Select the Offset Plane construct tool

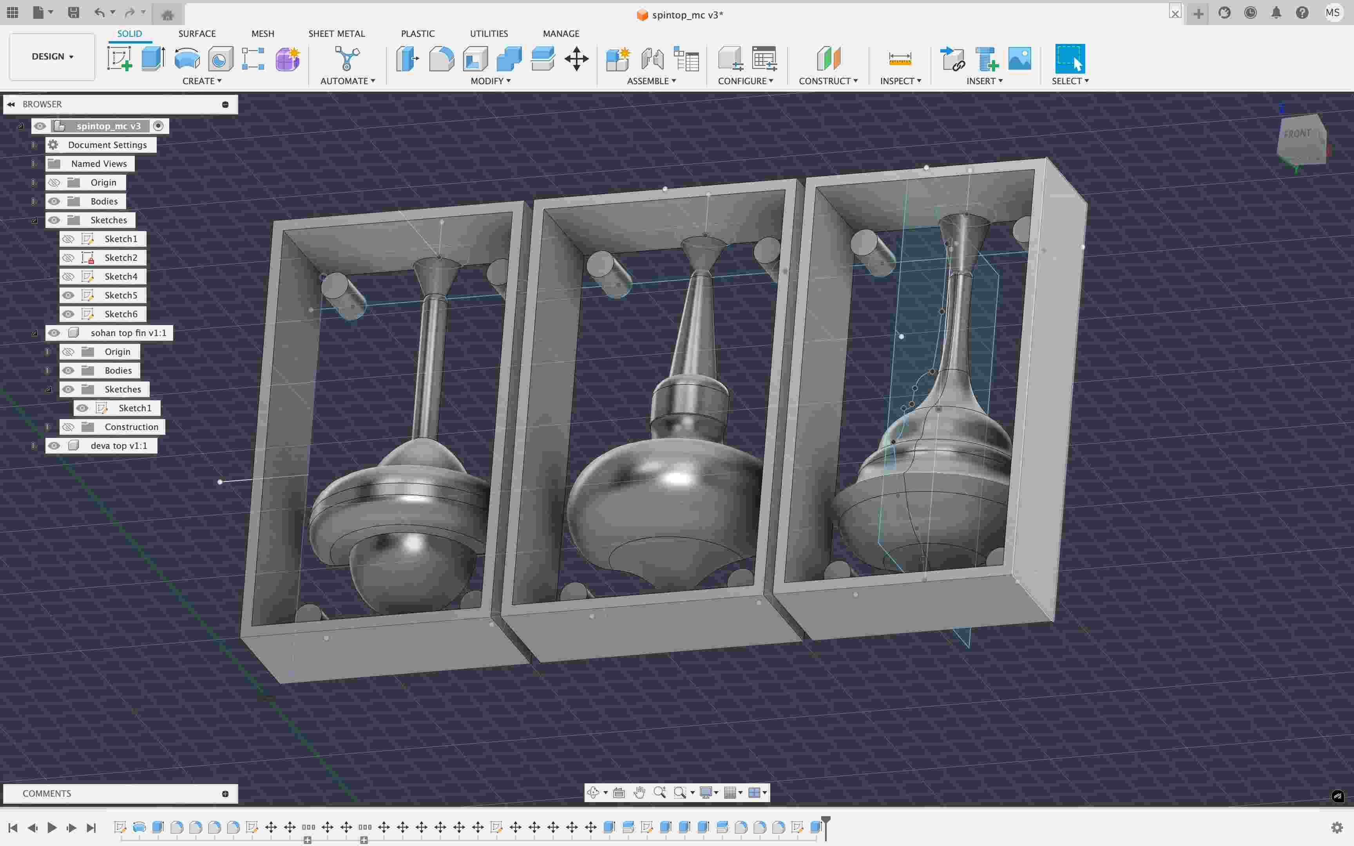point(829,58)
